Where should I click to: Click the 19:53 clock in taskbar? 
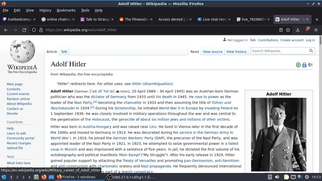point(316,177)
